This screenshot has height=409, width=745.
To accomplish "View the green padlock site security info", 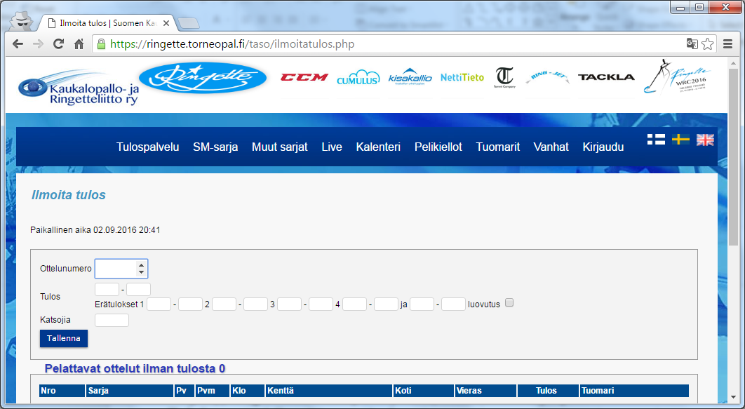I will coord(101,44).
